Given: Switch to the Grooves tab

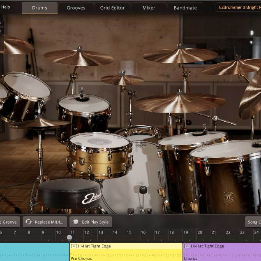Looking at the screenshot, I should (x=76, y=8).
